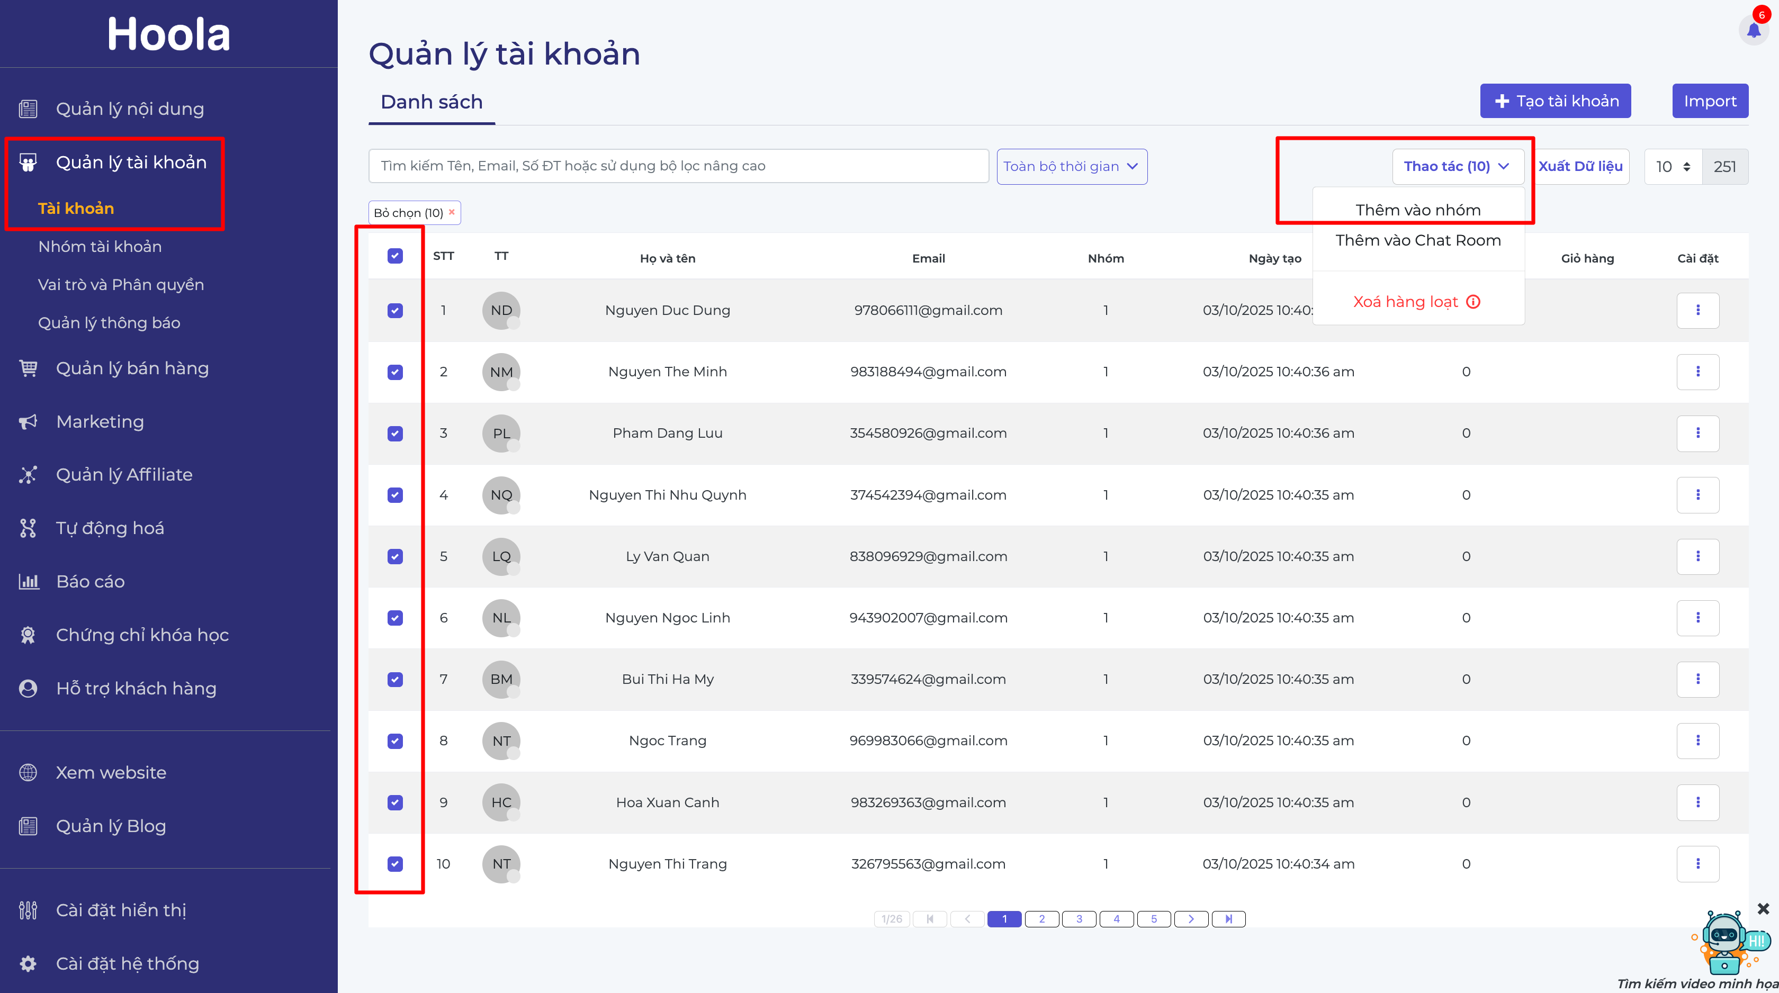1779x993 pixels.
Task: Click the account search input field
Action: point(678,166)
